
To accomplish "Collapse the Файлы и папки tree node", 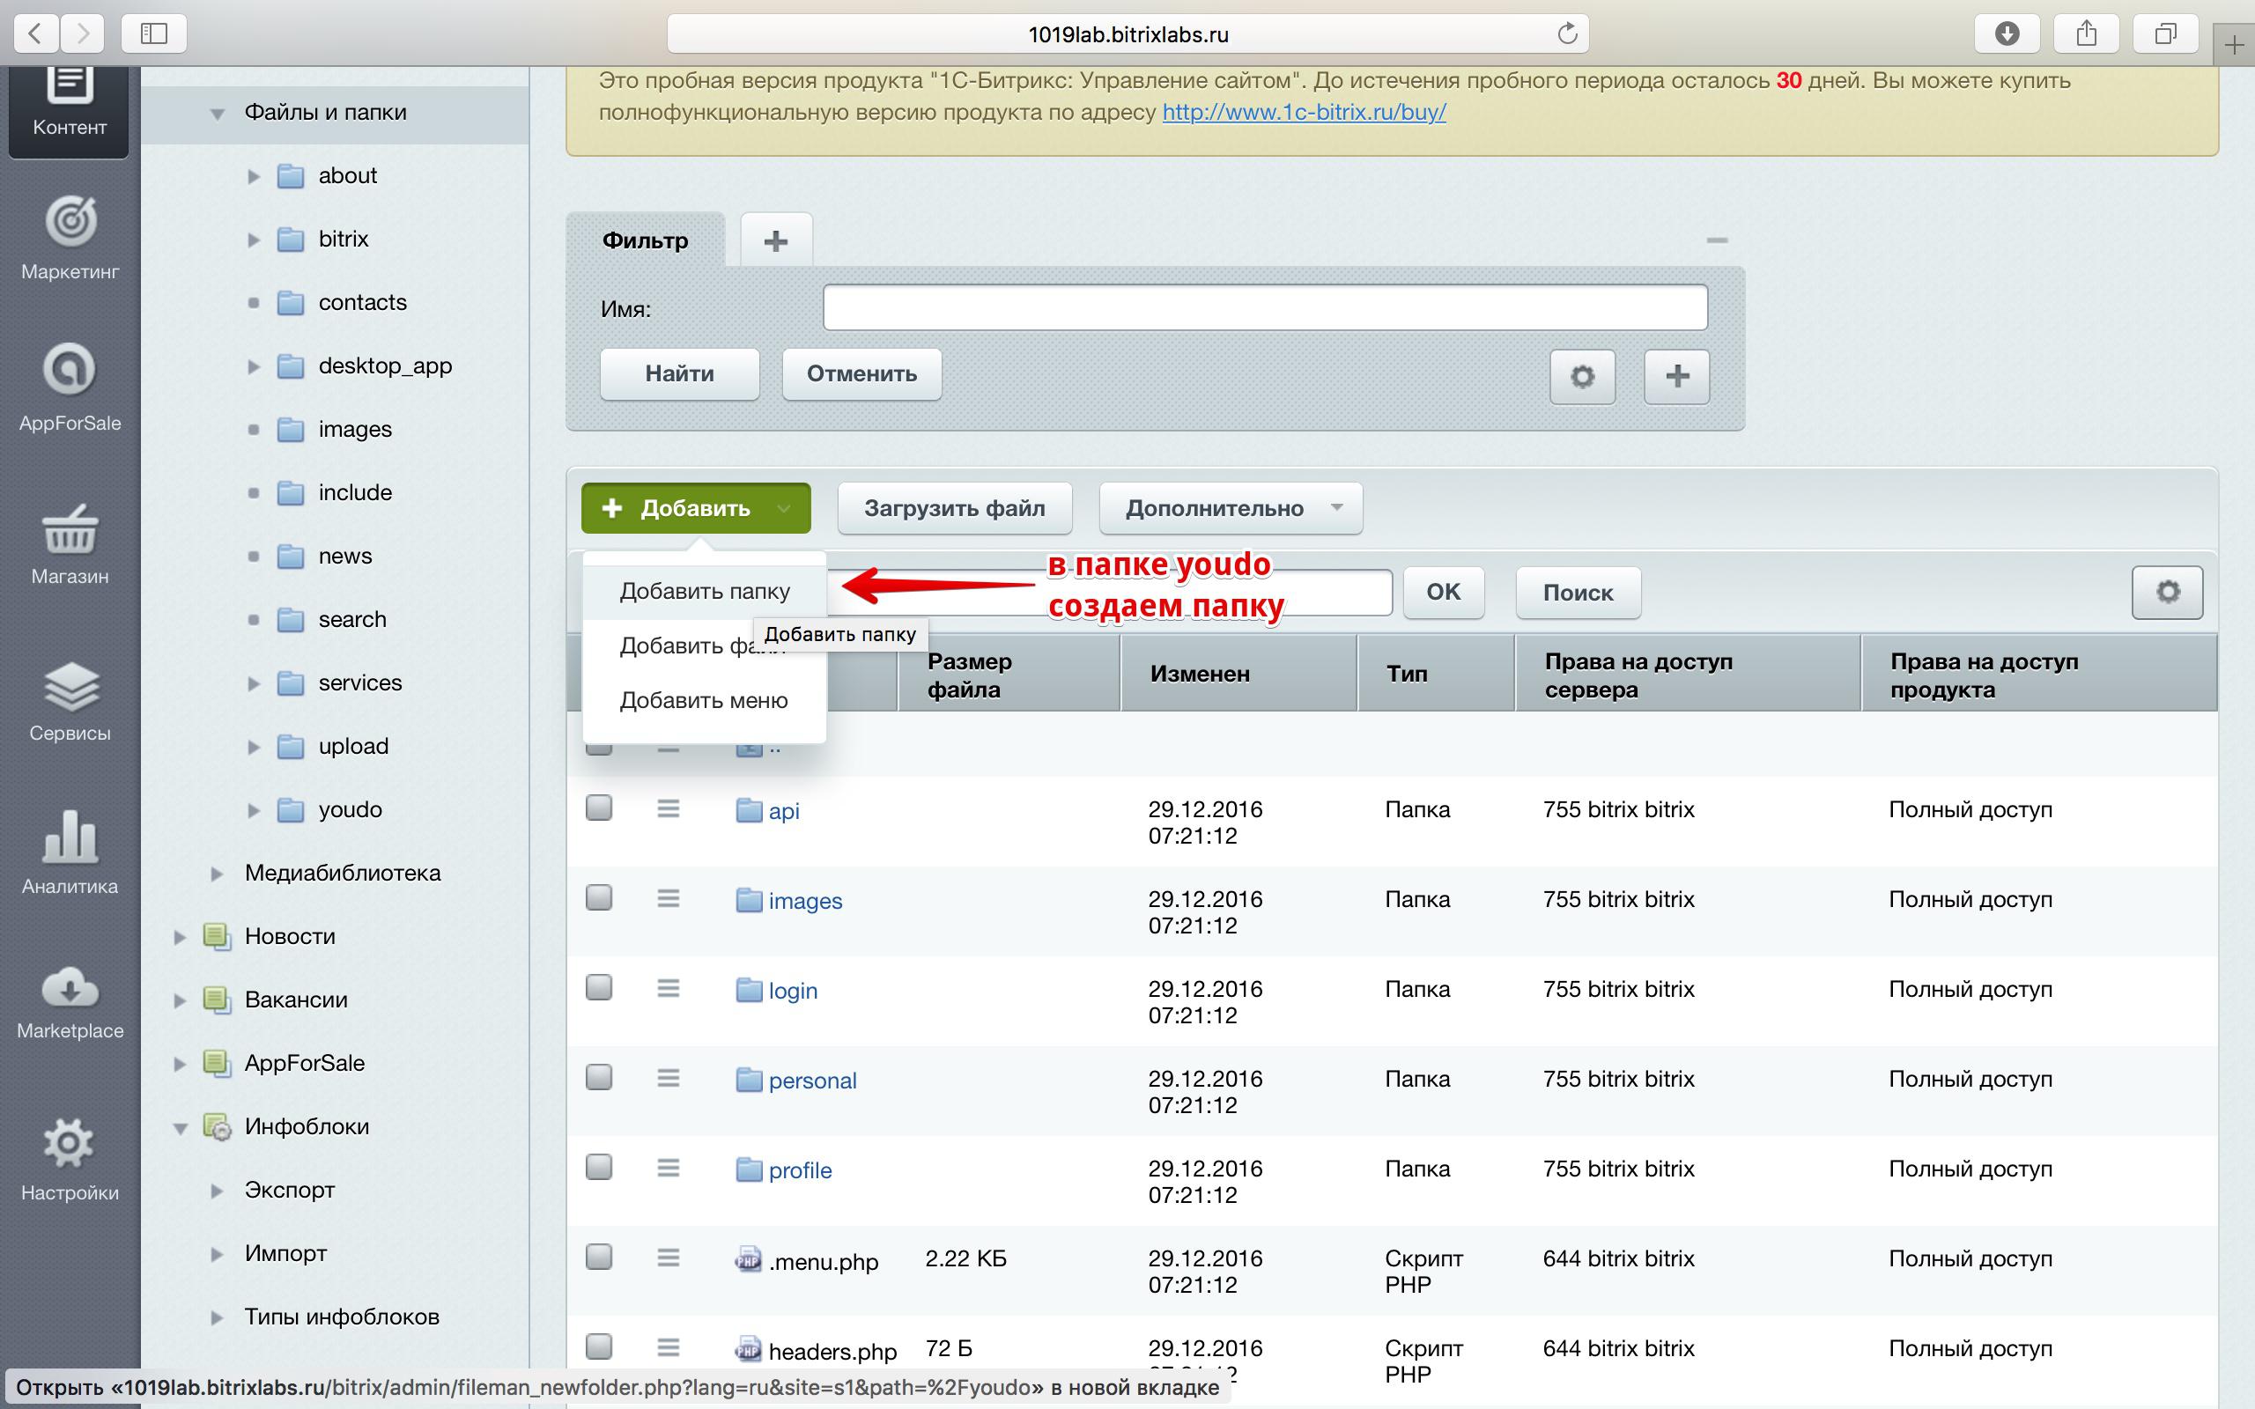I will click(x=216, y=114).
